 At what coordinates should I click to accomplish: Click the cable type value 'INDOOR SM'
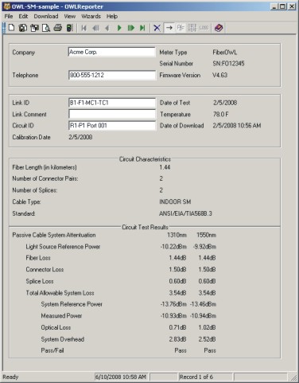[x=175, y=202]
